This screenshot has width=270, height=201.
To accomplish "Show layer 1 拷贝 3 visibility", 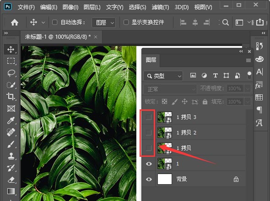I will click(149, 117).
